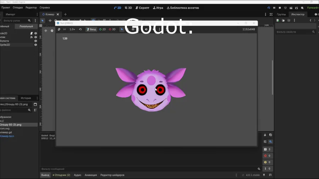Choose the Move Mode tool in the editor

(50, 21)
